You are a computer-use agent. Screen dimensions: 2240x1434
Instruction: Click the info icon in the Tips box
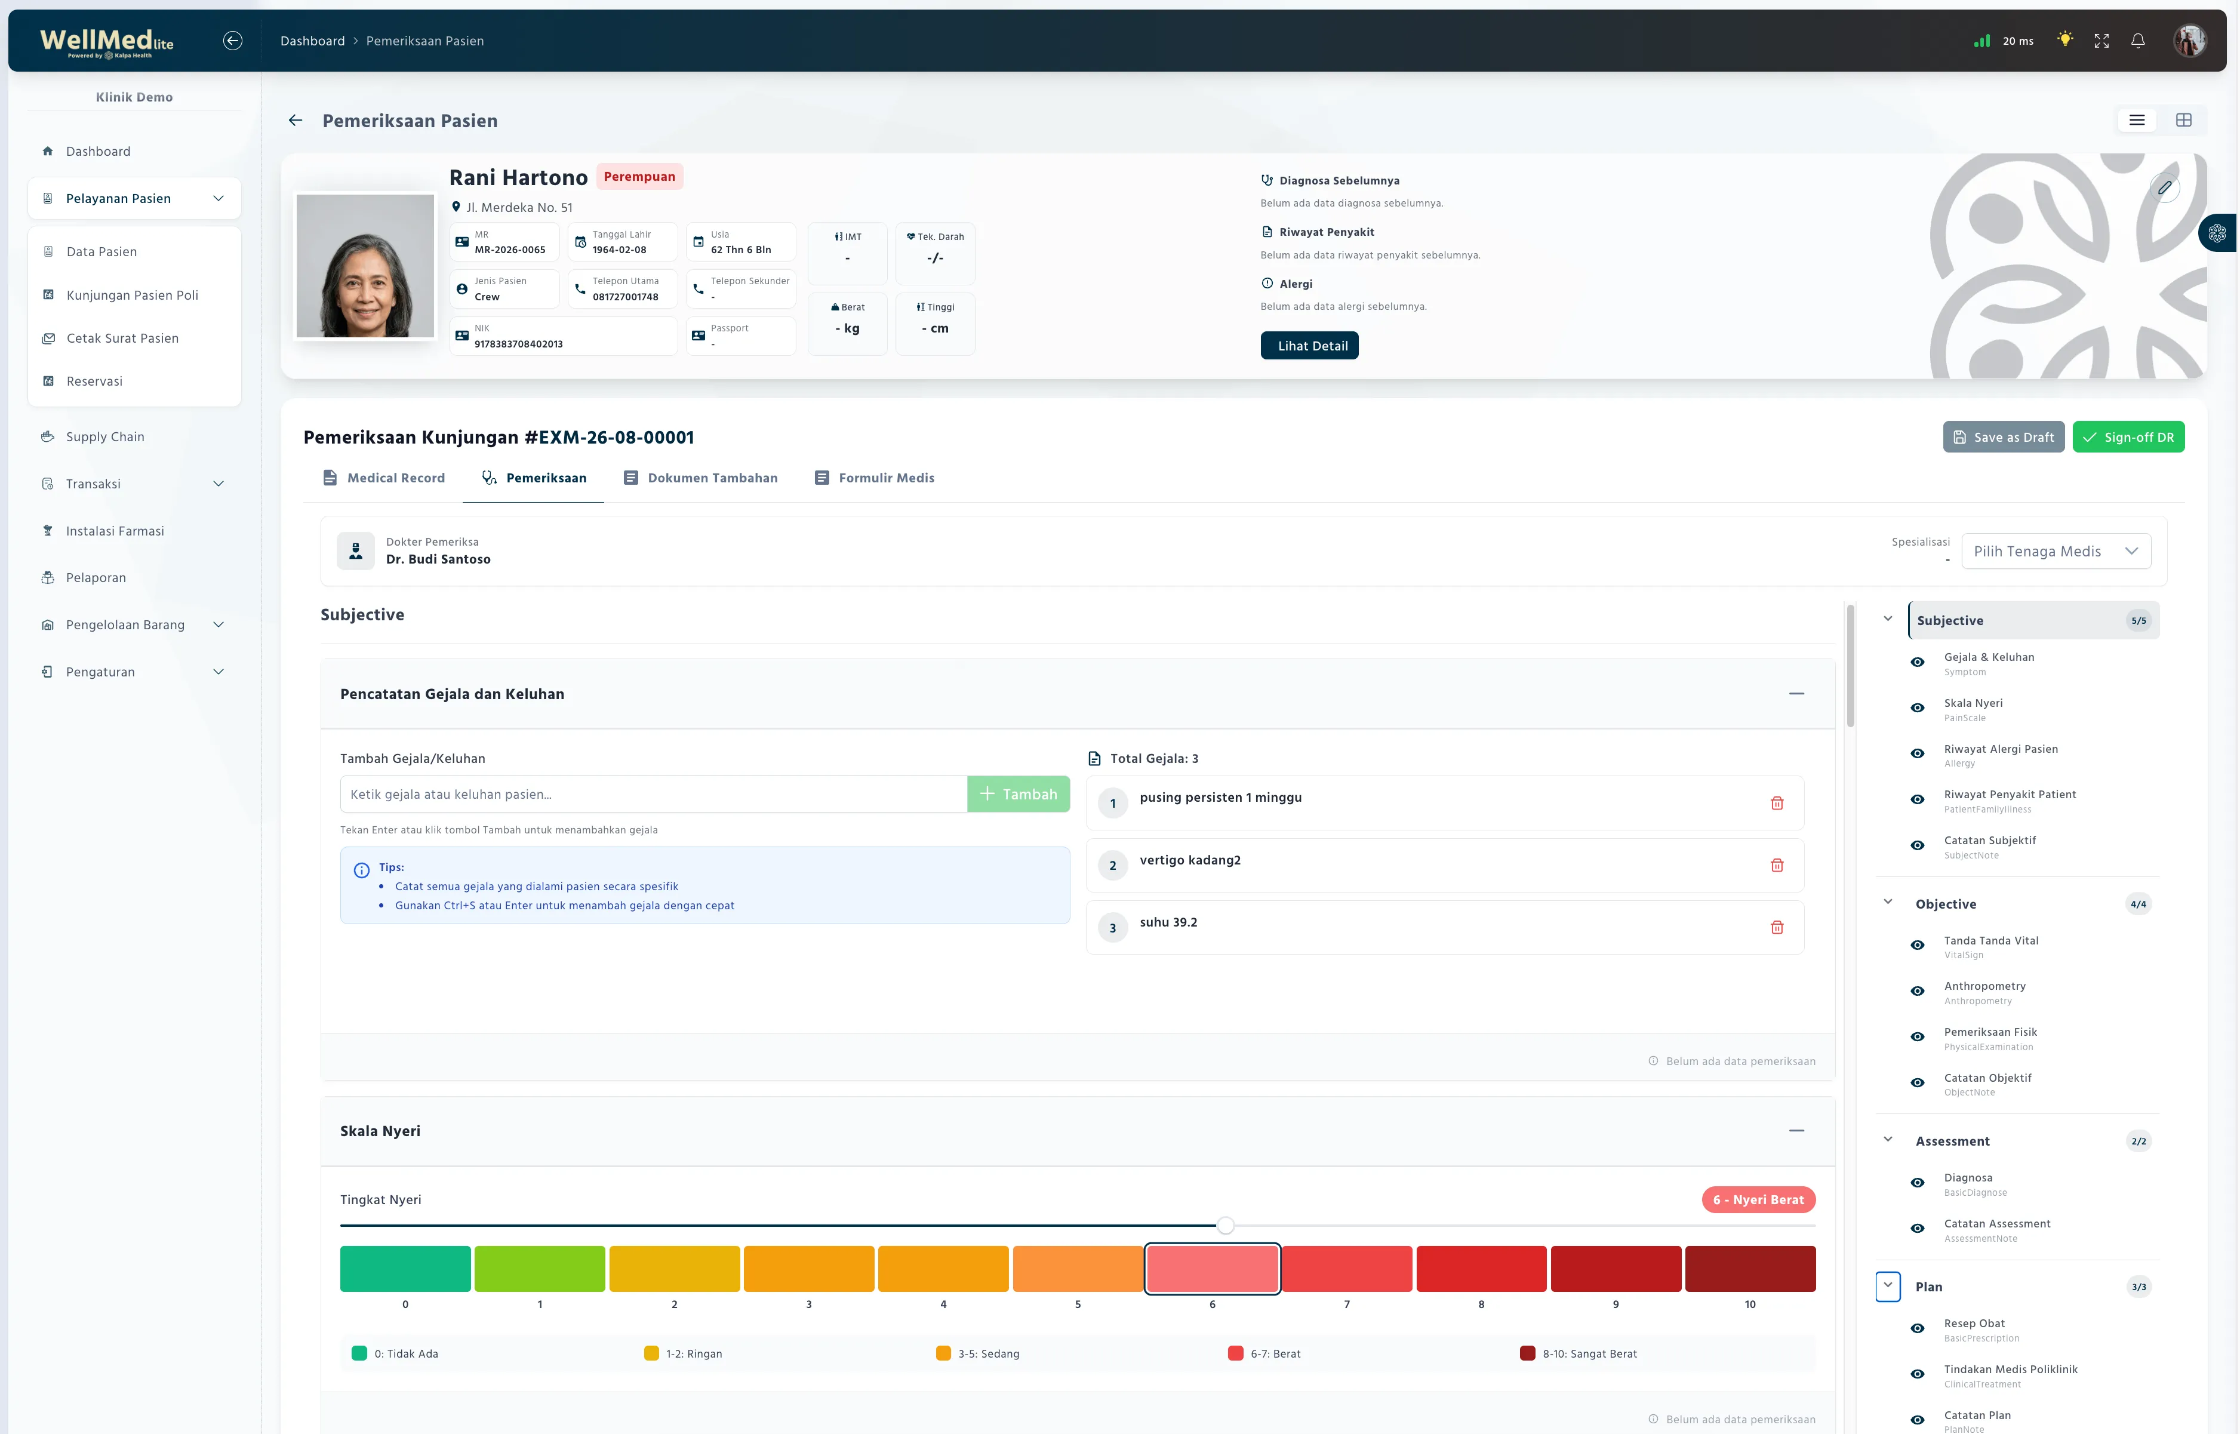pos(361,870)
